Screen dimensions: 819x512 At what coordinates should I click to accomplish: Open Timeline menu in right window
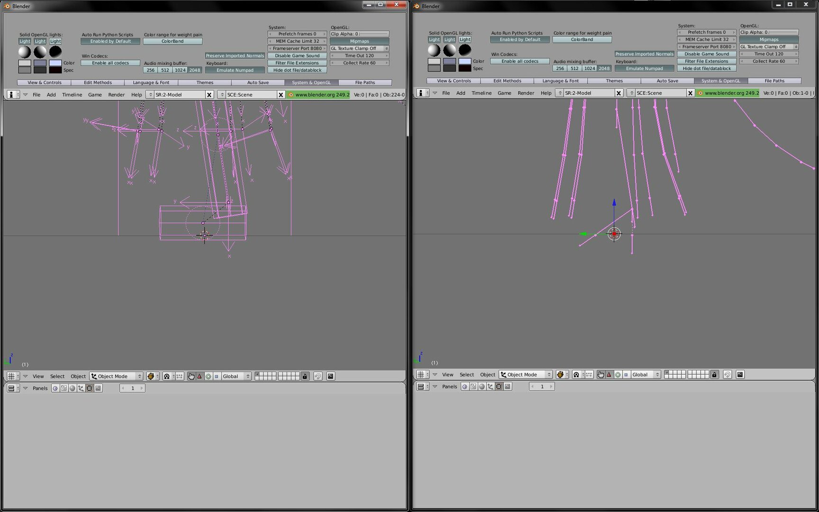[x=482, y=93]
